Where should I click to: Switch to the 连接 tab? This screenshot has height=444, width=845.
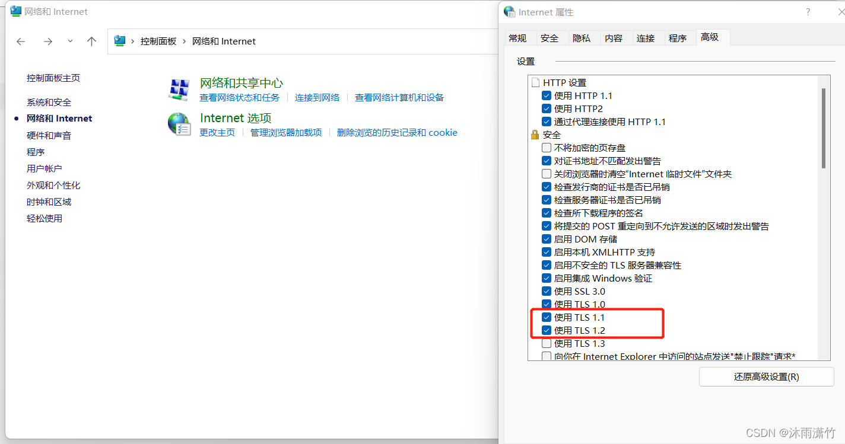[x=646, y=38]
